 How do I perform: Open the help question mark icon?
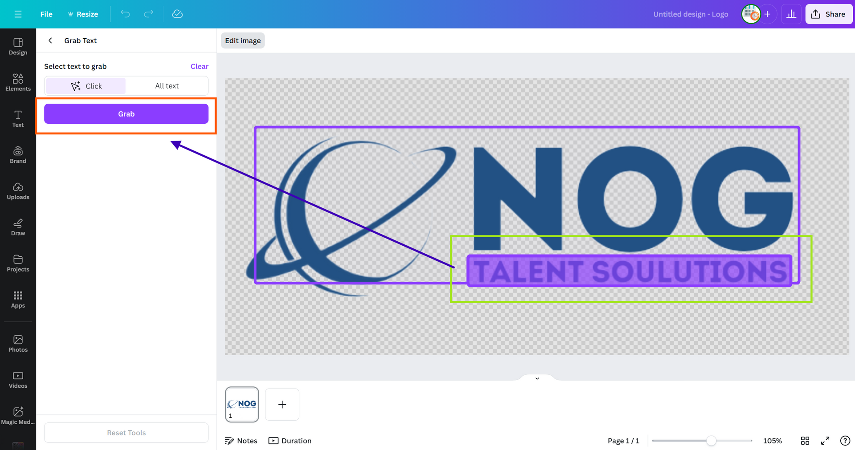(845, 441)
